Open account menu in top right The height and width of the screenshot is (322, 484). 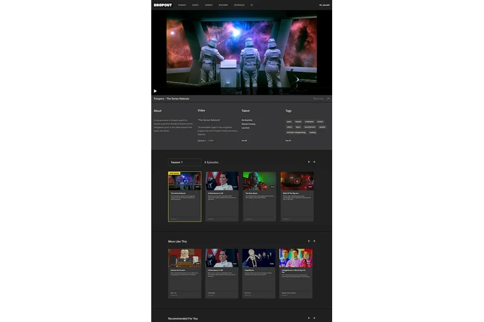(324, 5)
